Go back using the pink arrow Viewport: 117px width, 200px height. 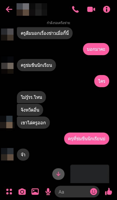tap(9, 9)
